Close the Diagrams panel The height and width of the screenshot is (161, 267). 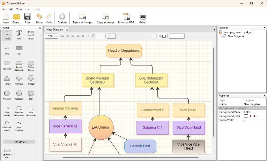(264, 28)
